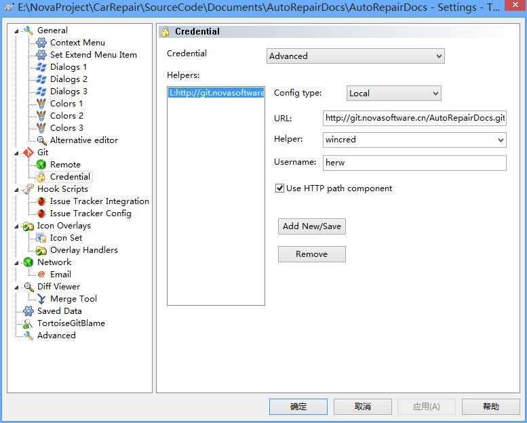The image size is (527, 423).
Task: Click the Email at-sign icon
Action: point(41,274)
